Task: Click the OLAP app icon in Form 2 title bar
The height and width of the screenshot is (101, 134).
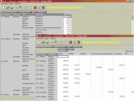Action: 37,36
